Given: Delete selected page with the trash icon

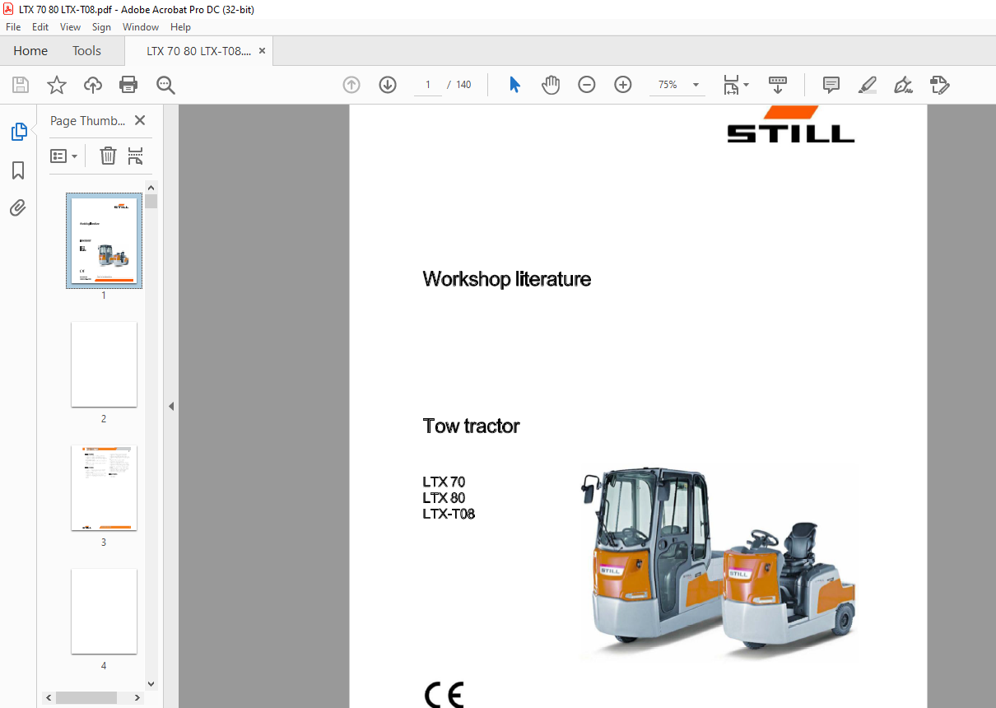Looking at the screenshot, I should pos(108,156).
